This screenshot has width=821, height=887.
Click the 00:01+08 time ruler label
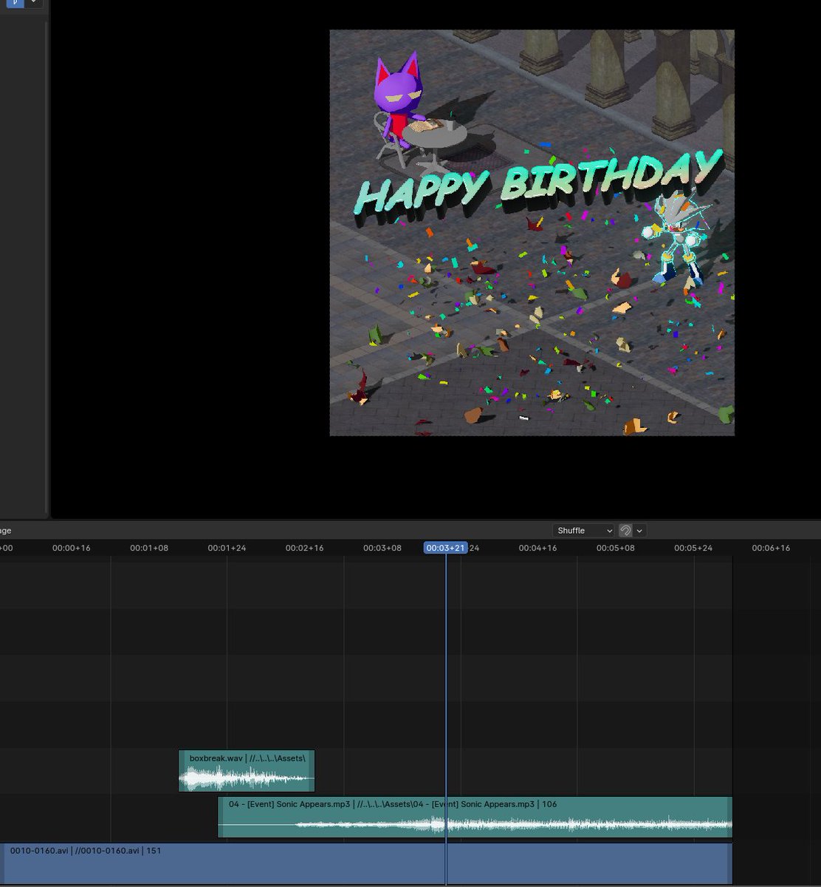tap(149, 548)
